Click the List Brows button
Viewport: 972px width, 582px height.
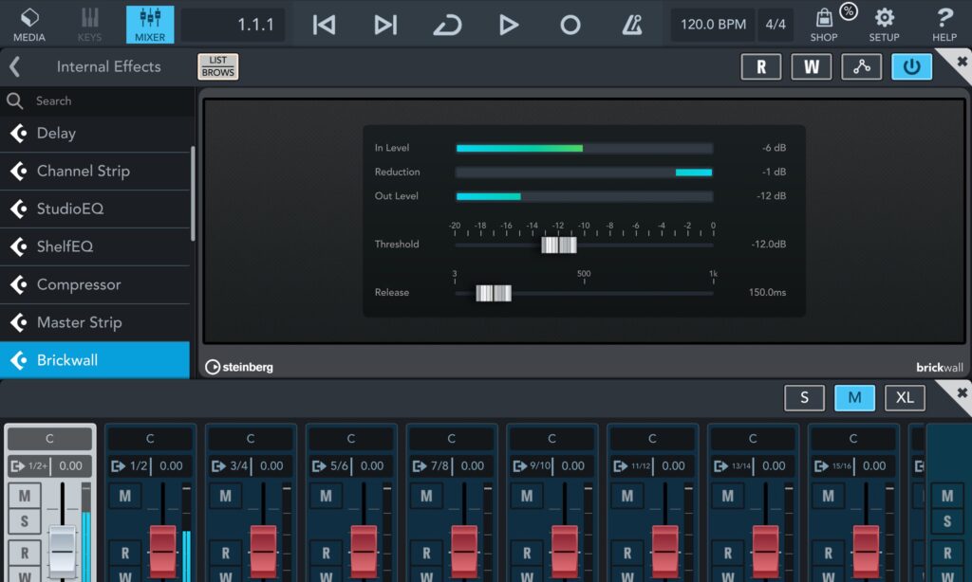[x=217, y=66]
